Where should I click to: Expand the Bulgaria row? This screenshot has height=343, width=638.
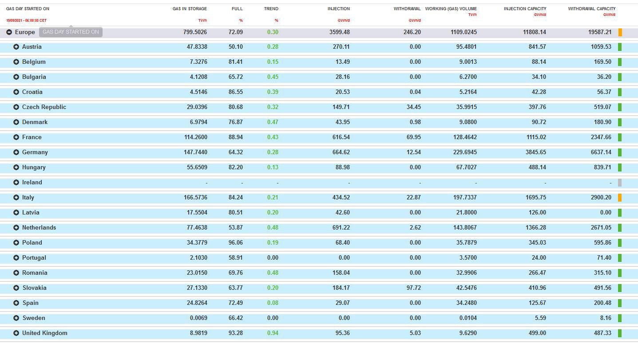16,77
